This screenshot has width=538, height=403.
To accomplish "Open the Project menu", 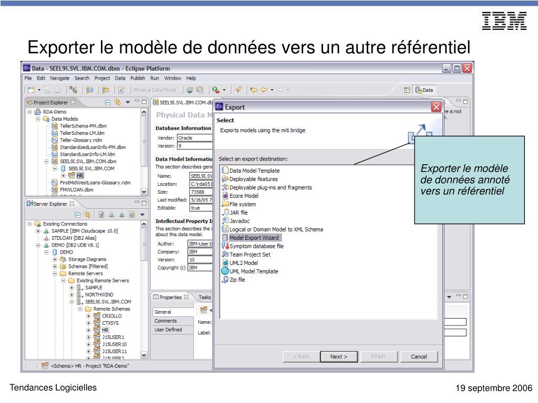I will (102, 78).
